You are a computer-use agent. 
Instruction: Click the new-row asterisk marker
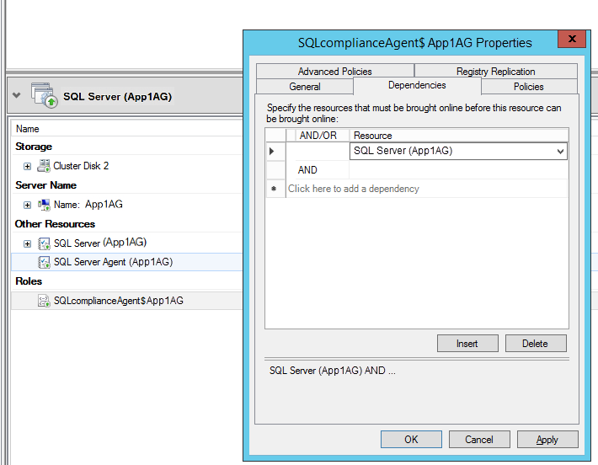pos(275,189)
